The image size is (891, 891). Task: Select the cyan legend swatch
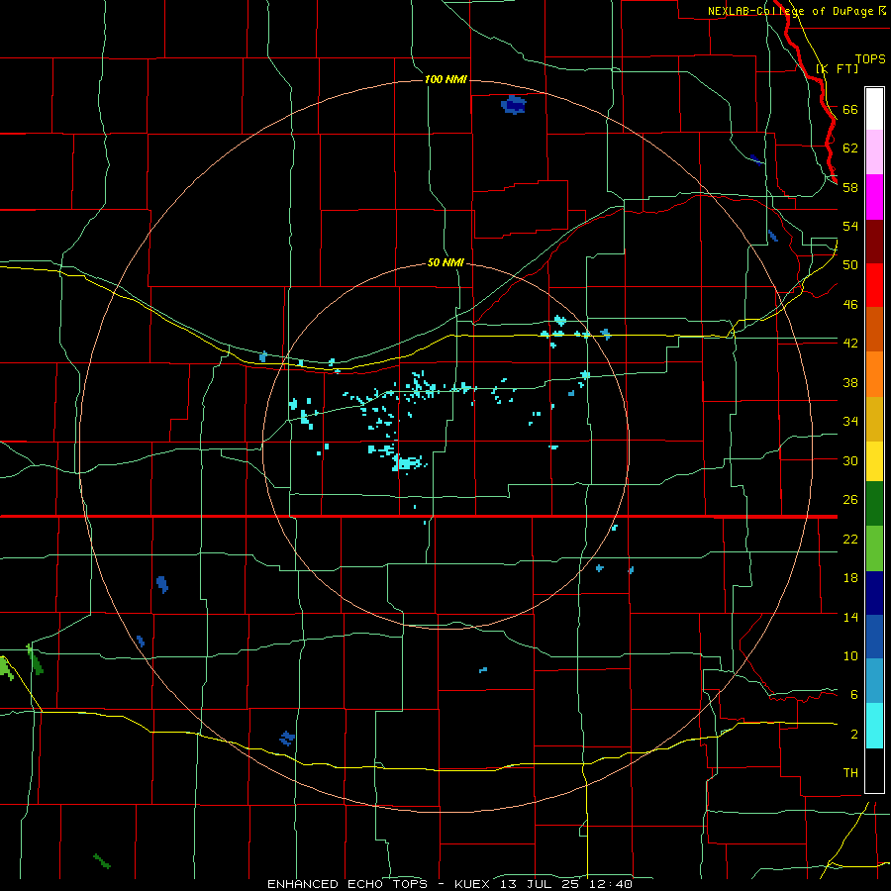874,726
